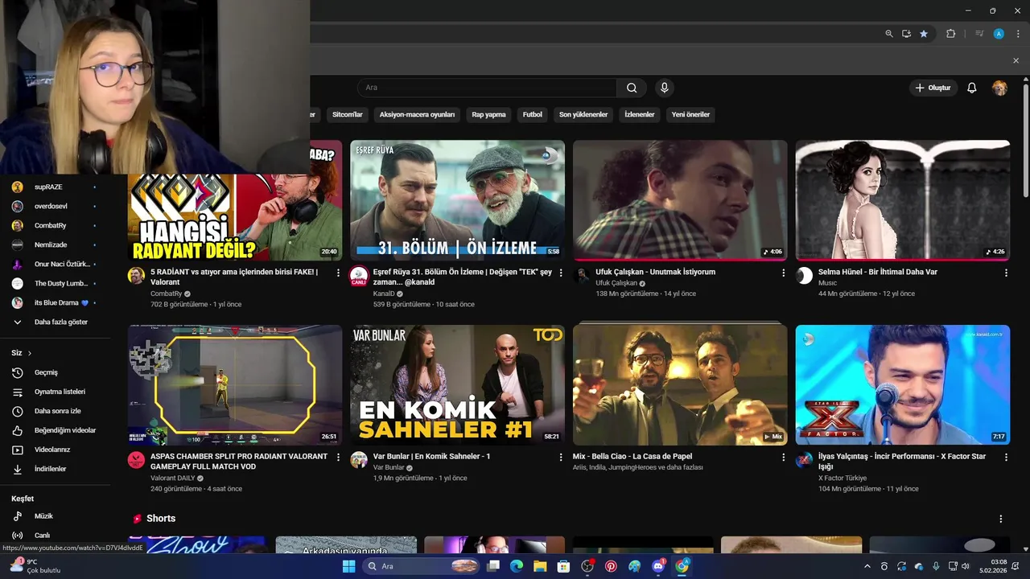The height and width of the screenshot is (579, 1030).
Task: Select the "Yeni öneriler" chip
Action: [x=690, y=114]
